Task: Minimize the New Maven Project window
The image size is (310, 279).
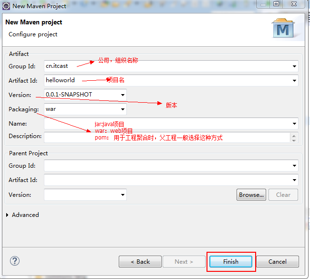Action: click(x=263, y=4)
